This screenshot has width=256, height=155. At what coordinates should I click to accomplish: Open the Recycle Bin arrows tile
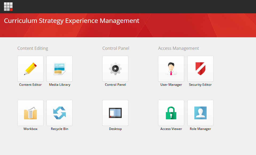coord(60,113)
